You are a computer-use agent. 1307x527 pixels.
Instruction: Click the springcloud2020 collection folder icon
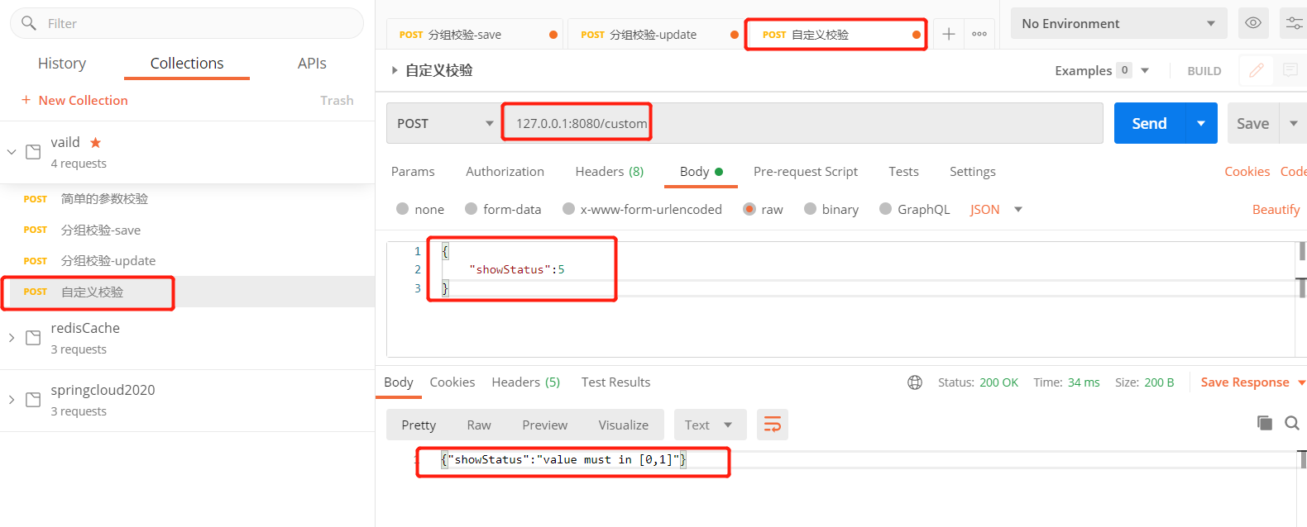33,400
